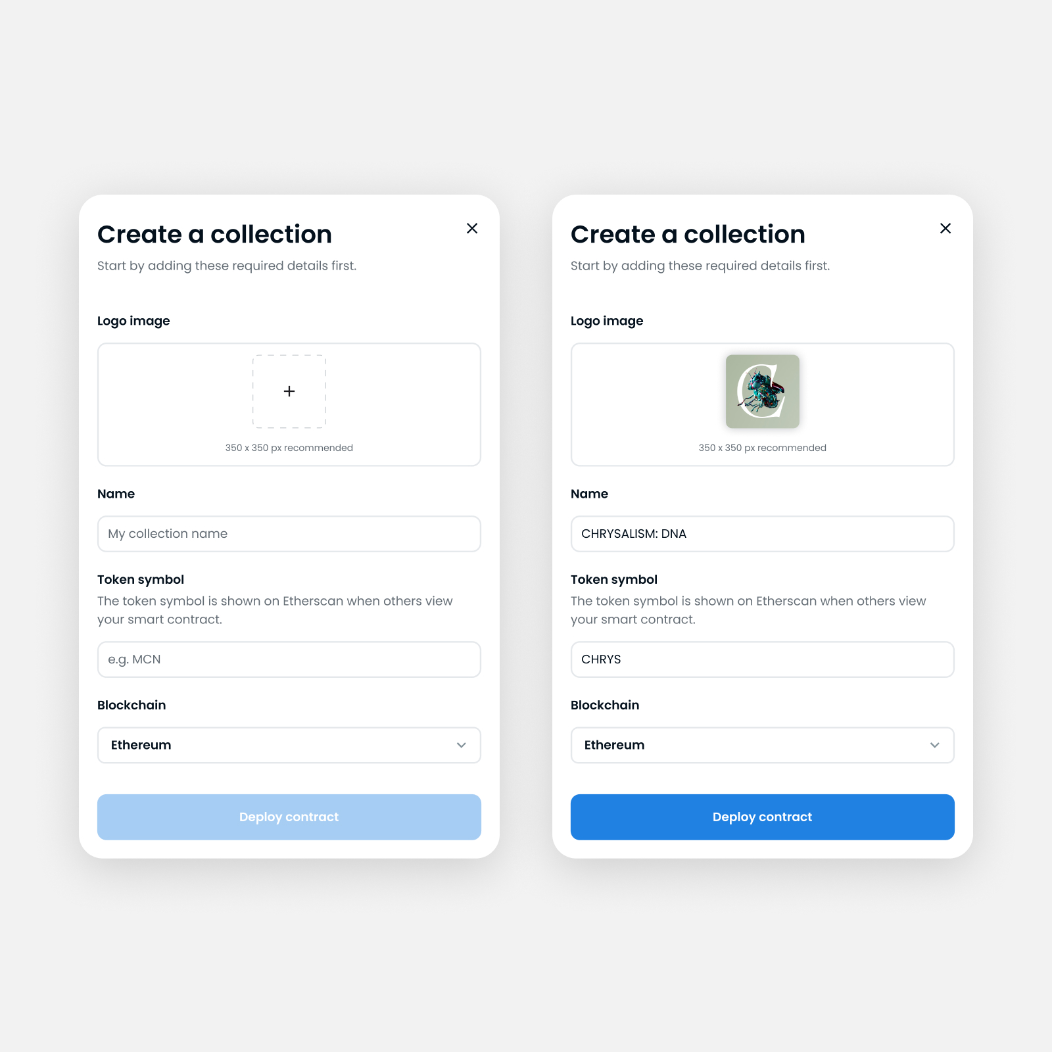Close the right Create a collection dialog

(945, 228)
